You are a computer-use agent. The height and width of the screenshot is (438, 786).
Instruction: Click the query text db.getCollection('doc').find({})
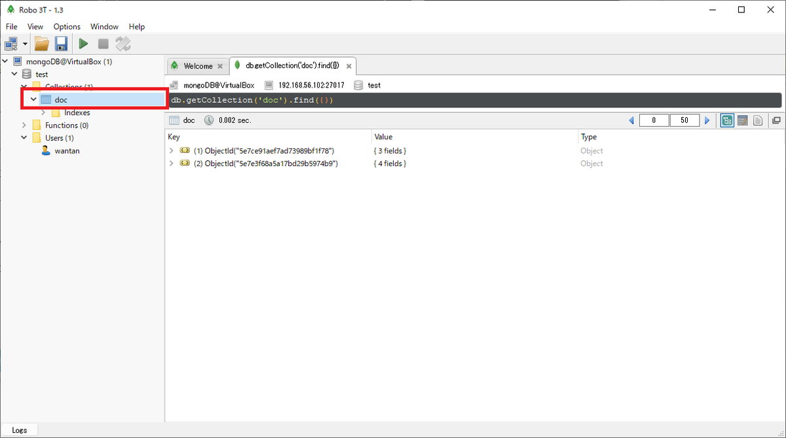(252, 100)
